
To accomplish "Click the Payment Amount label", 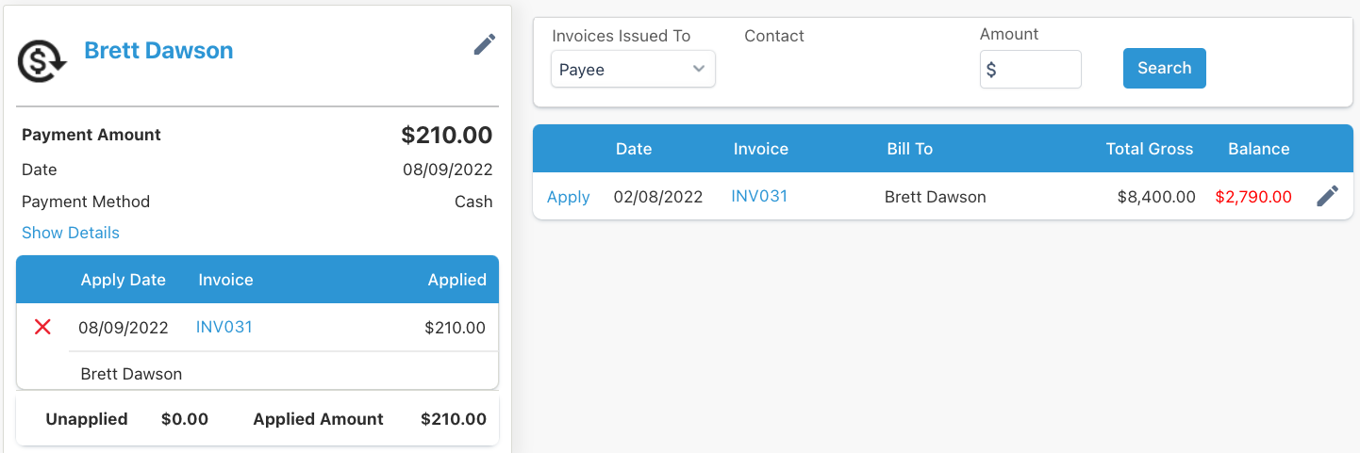I will click(91, 135).
